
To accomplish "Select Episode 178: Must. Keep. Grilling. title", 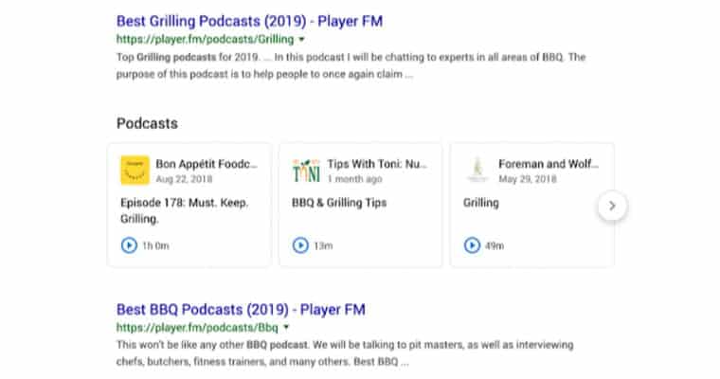I will pyautogui.click(x=185, y=211).
